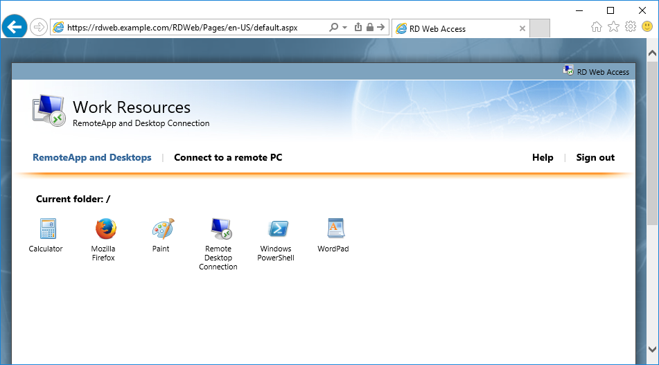Launch the Windows PowerShell RemoteApp icon
Screen dimensions: 659x365
pos(279,229)
